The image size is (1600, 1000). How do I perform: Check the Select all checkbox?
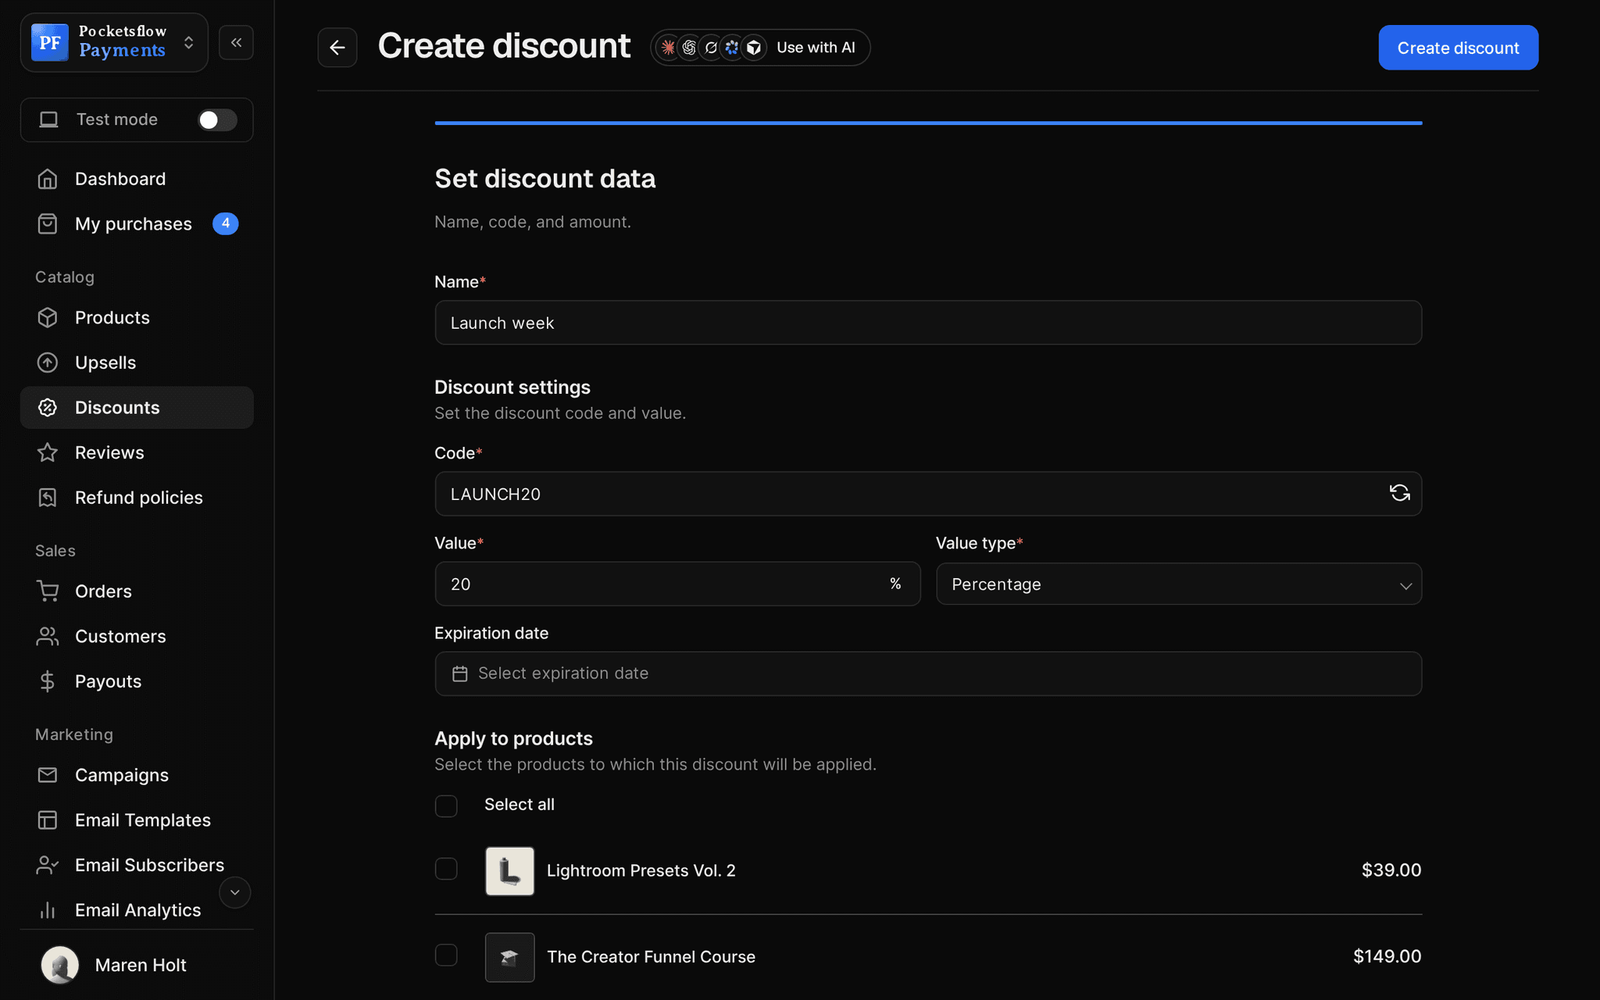pyautogui.click(x=446, y=805)
